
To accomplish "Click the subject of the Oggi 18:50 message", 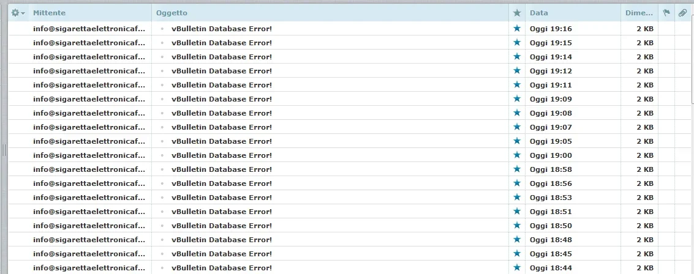I will coord(222,226).
